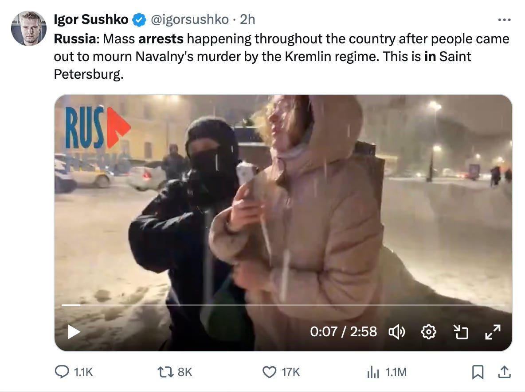Play the embedded video
This screenshot has width=525, height=392.
(x=74, y=332)
